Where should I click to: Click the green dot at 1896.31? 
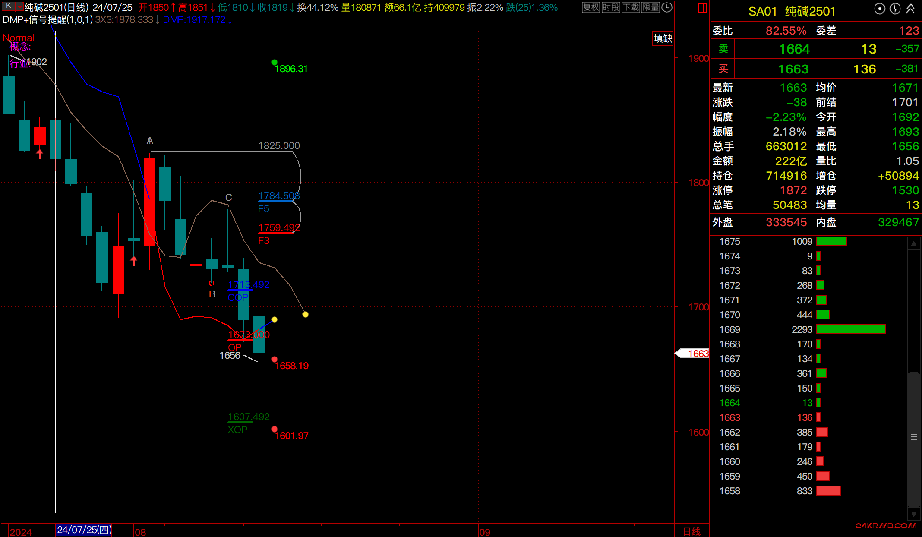[x=274, y=62]
